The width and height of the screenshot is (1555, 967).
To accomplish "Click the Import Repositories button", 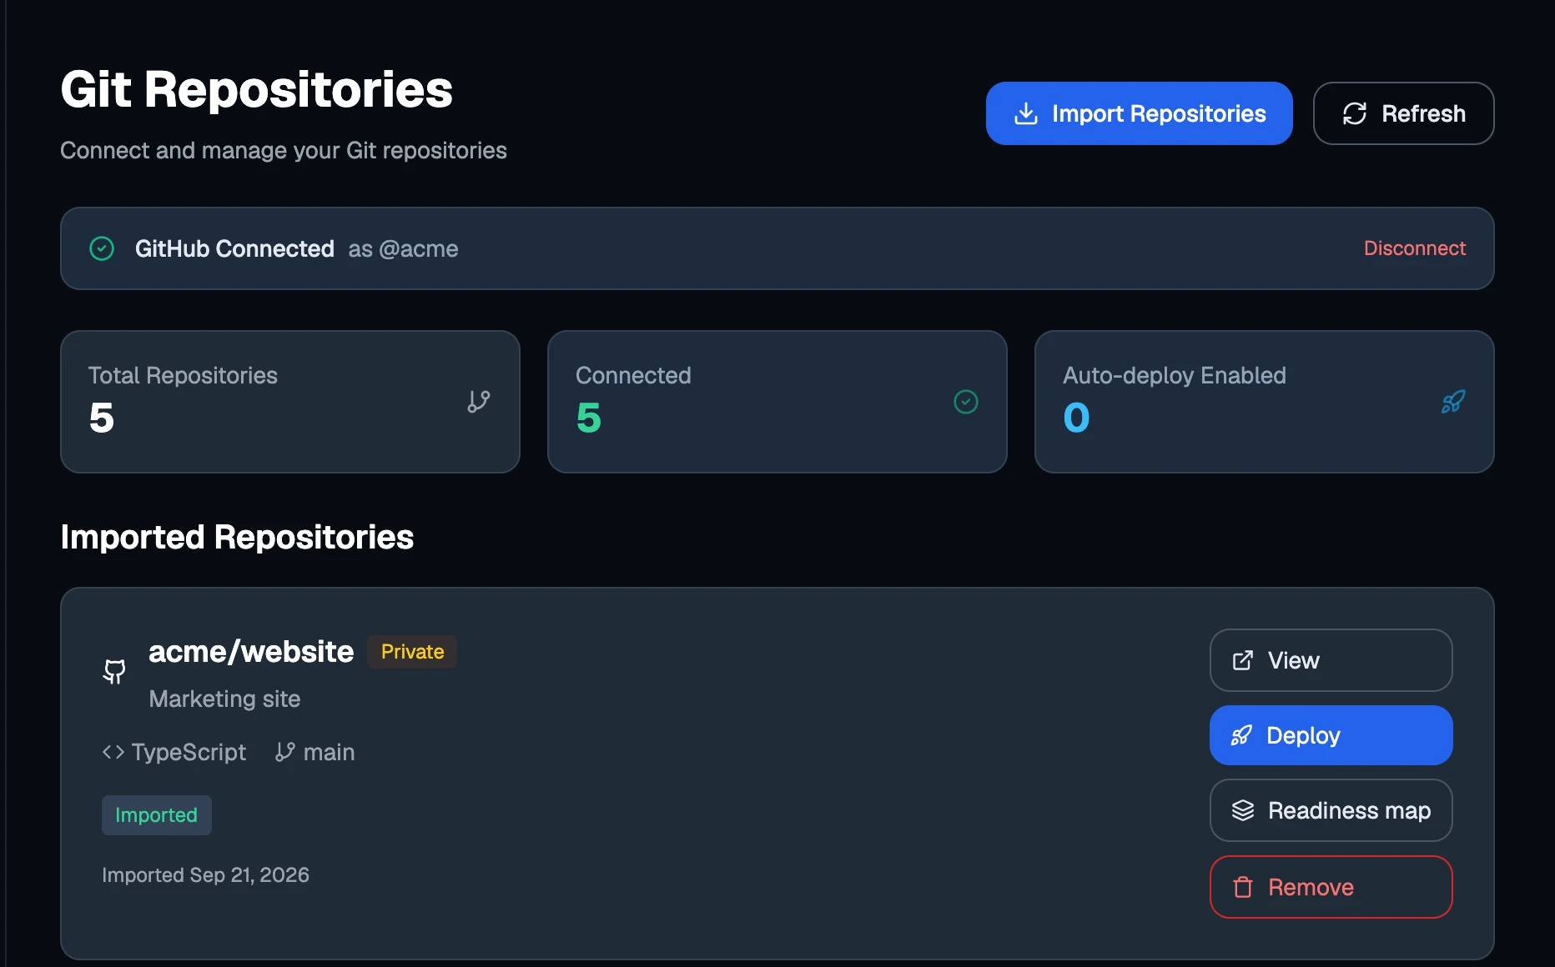I will (x=1139, y=113).
